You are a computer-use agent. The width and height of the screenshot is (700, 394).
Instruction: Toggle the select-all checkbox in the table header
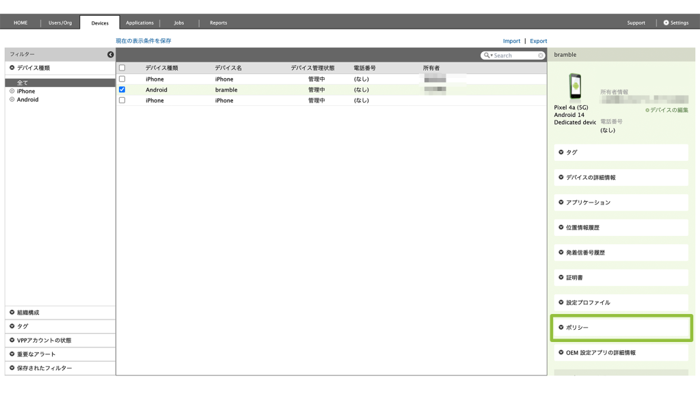pos(122,68)
